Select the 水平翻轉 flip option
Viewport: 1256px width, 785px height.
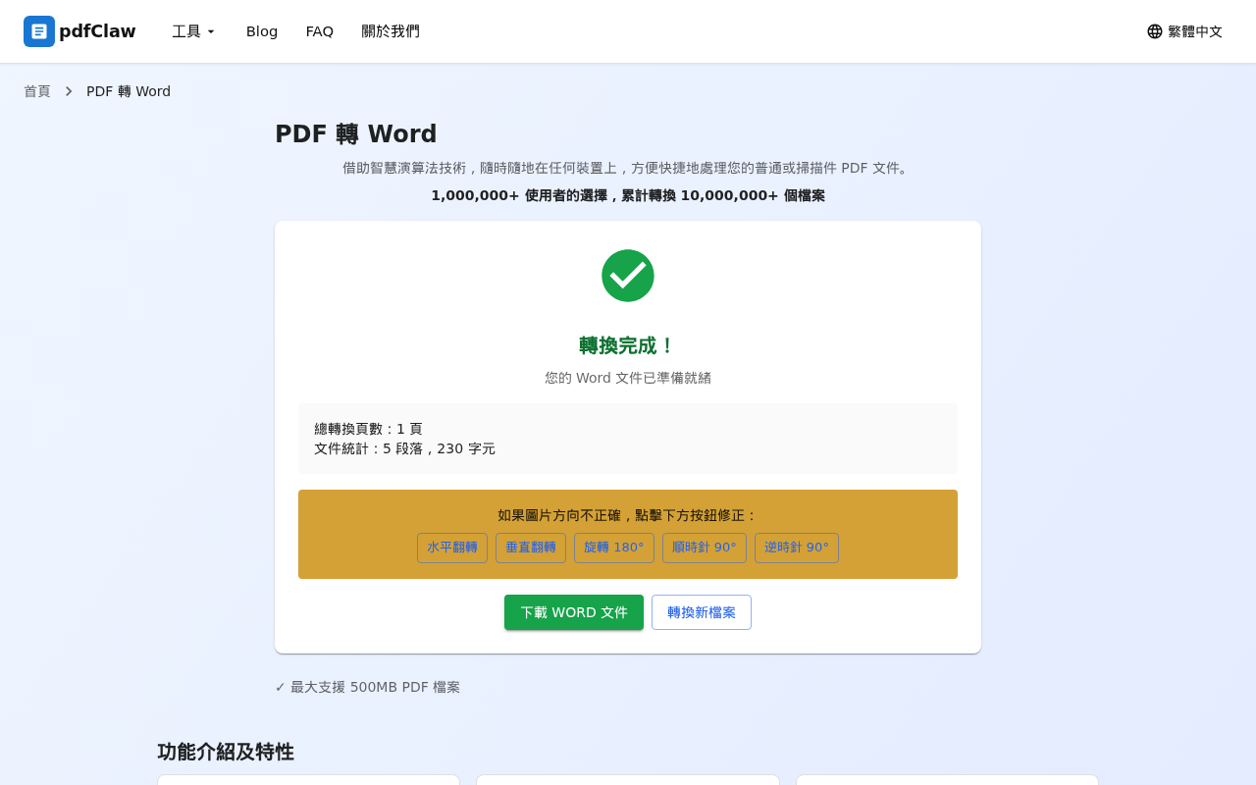[x=452, y=548]
